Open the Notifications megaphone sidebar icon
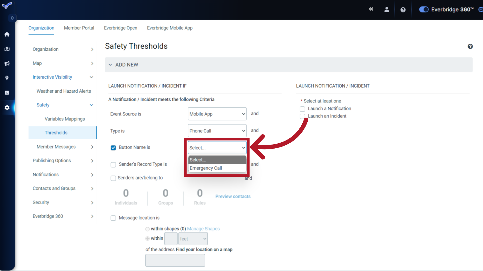This screenshot has height=271, width=483. [7, 63]
